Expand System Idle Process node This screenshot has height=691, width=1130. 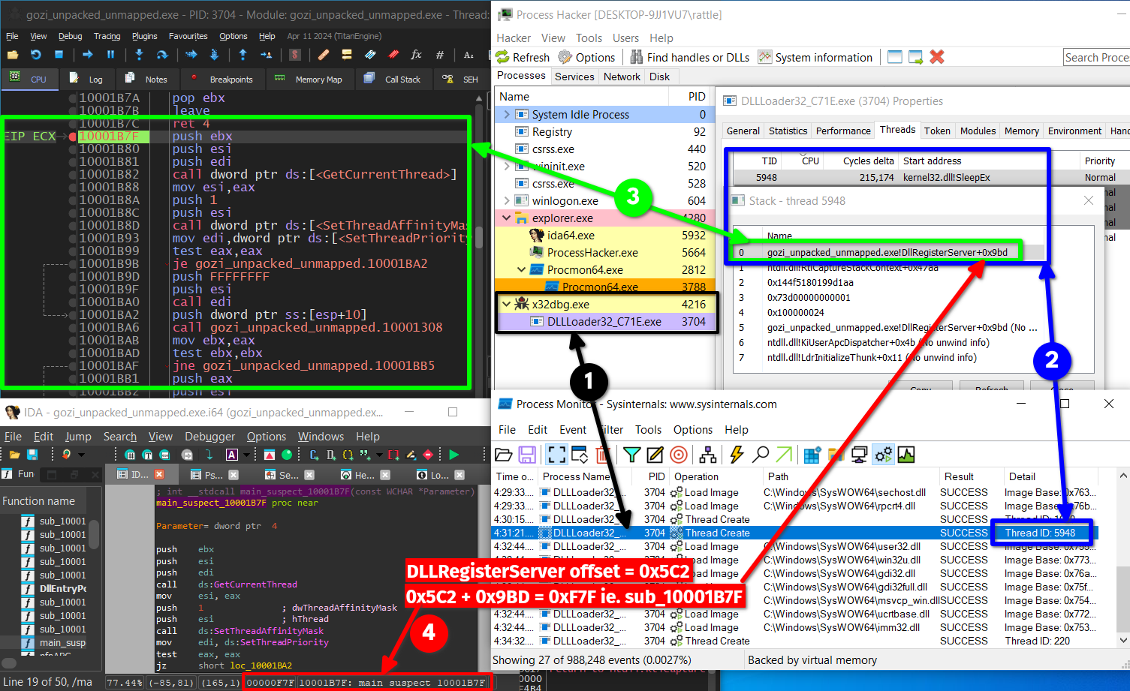(507, 115)
